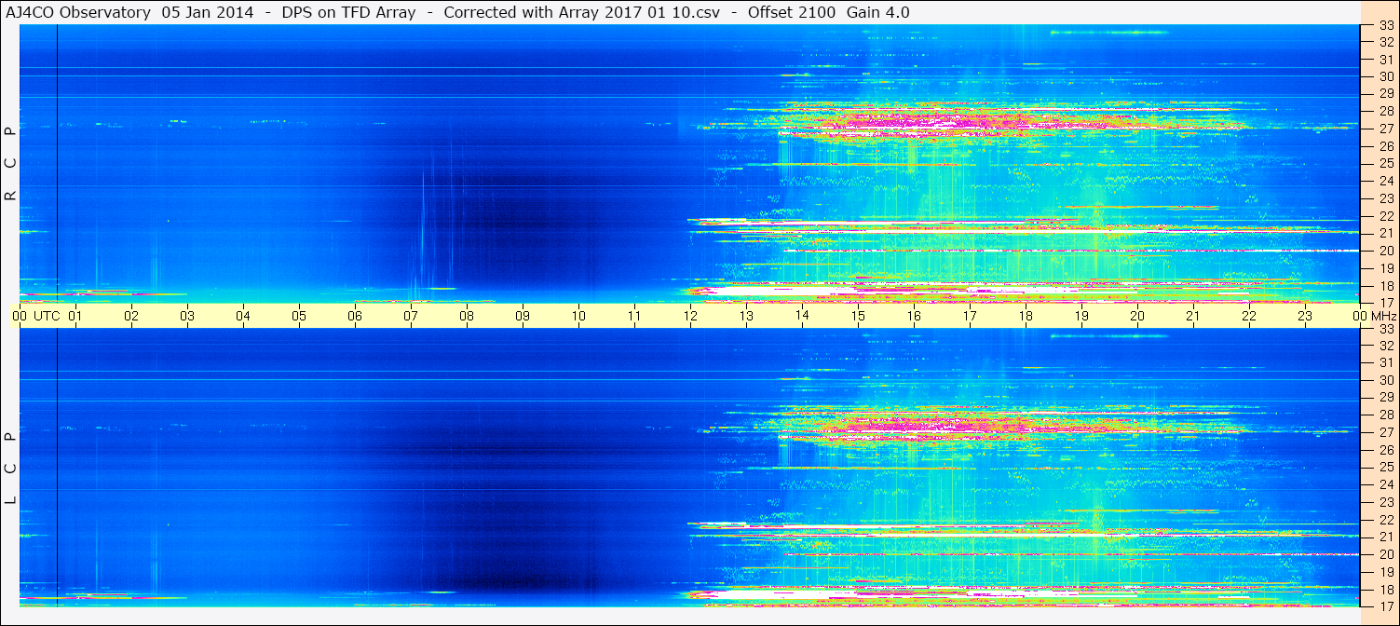Click "Corrected with Array 2017 01 10.csv" text

(581, 12)
